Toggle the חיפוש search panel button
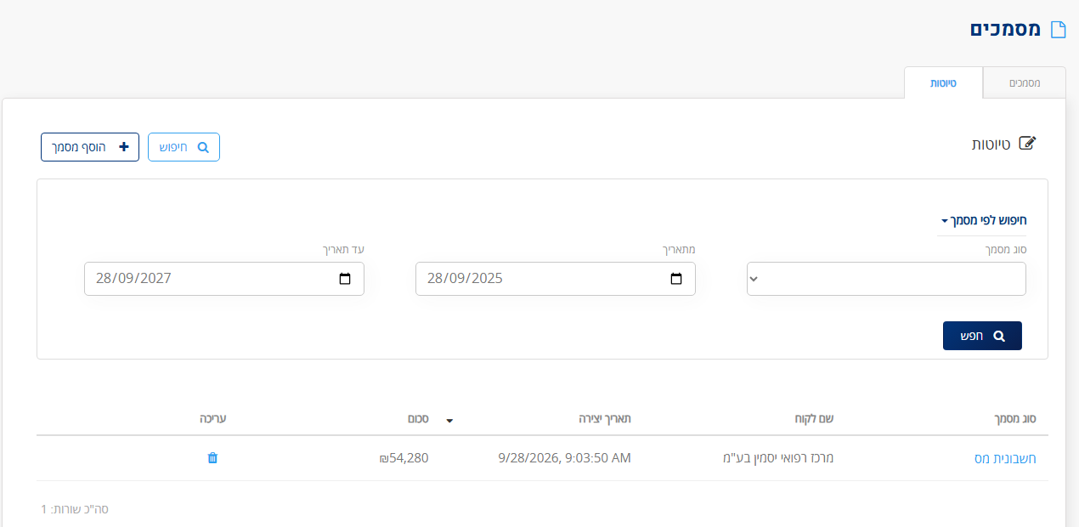The width and height of the screenshot is (1079, 527). pos(184,147)
